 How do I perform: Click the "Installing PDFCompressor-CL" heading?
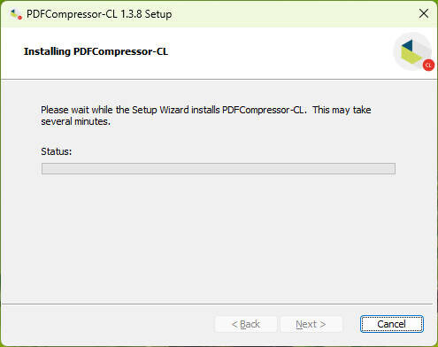click(96, 51)
